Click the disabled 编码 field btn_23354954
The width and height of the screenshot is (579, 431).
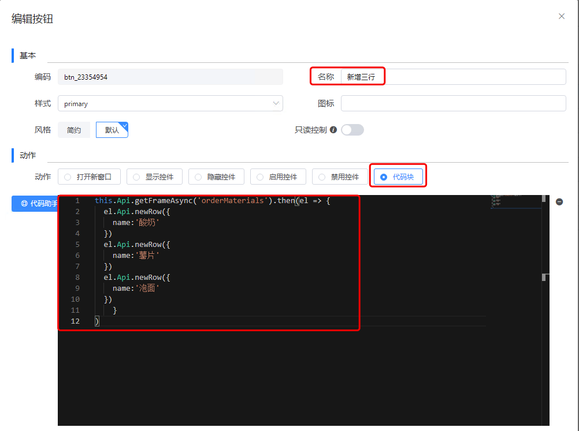tap(170, 77)
